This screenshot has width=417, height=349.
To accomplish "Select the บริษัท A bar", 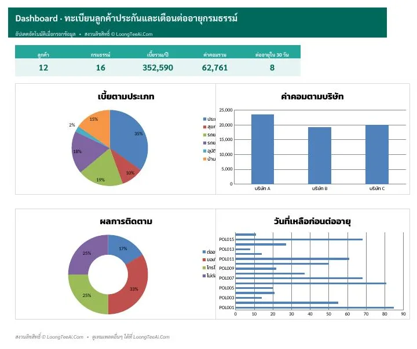I will 262,149.
